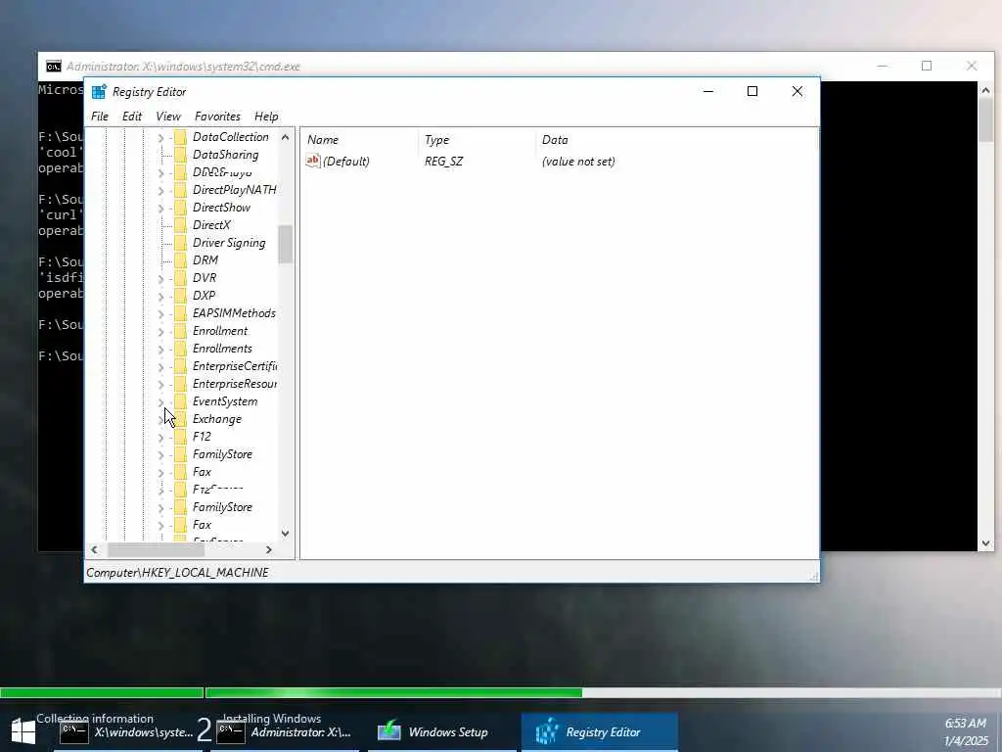The width and height of the screenshot is (1002, 752).
Task: Click the DXP folder icon
Action: [x=180, y=296]
